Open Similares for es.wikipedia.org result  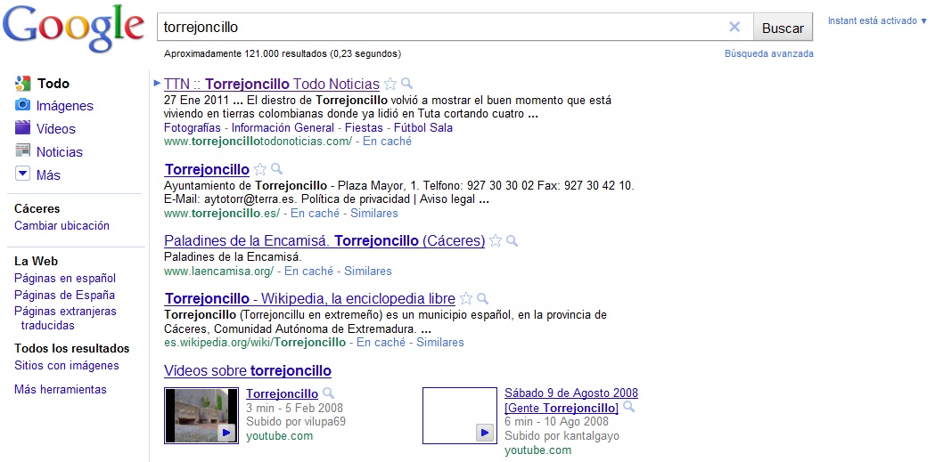point(440,343)
